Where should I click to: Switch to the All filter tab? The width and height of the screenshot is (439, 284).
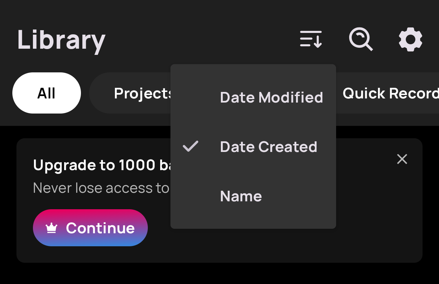click(47, 93)
